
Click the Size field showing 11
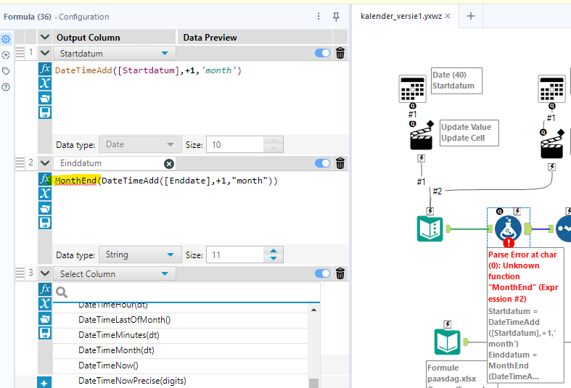235,255
